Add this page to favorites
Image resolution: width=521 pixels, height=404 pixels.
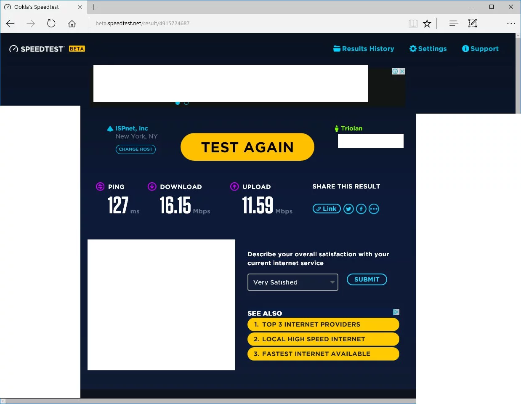pyautogui.click(x=427, y=24)
